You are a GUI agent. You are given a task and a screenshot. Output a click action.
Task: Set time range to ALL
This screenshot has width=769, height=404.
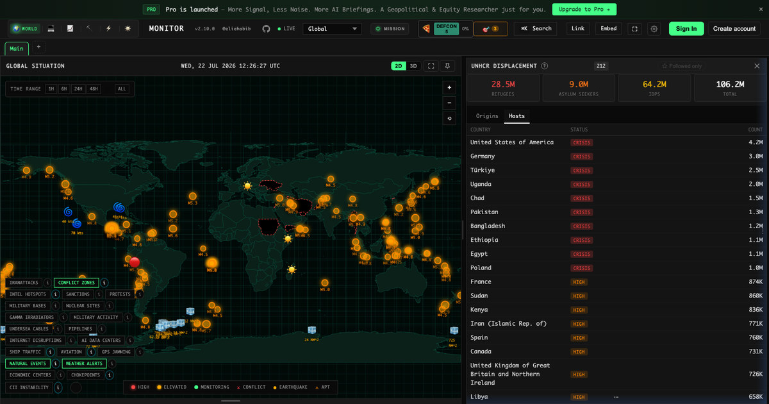pos(122,89)
